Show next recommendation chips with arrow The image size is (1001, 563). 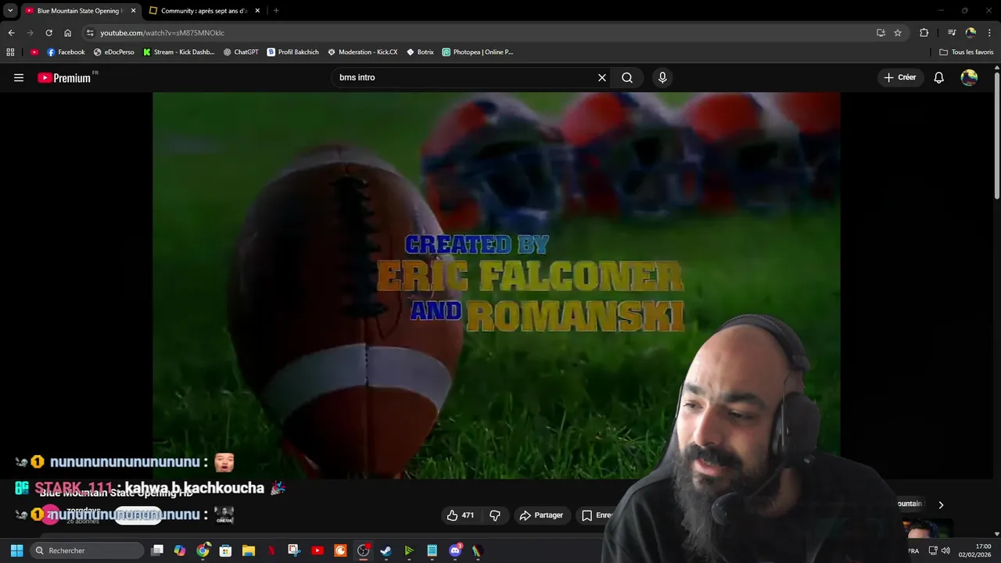tap(941, 505)
